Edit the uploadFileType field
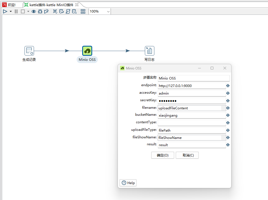 tap(192, 130)
